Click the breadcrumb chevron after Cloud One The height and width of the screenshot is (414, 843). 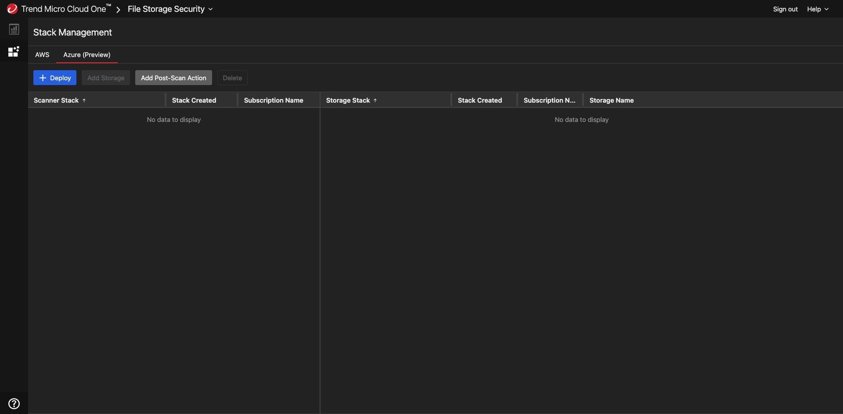(118, 9)
